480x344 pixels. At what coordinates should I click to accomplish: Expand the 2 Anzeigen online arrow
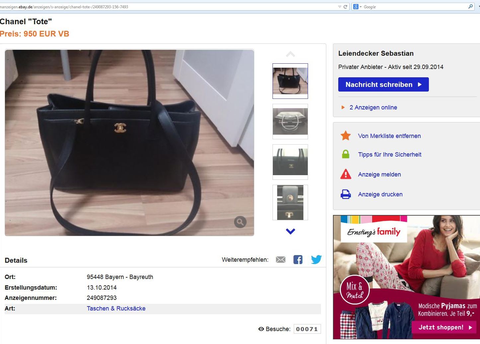coord(343,107)
